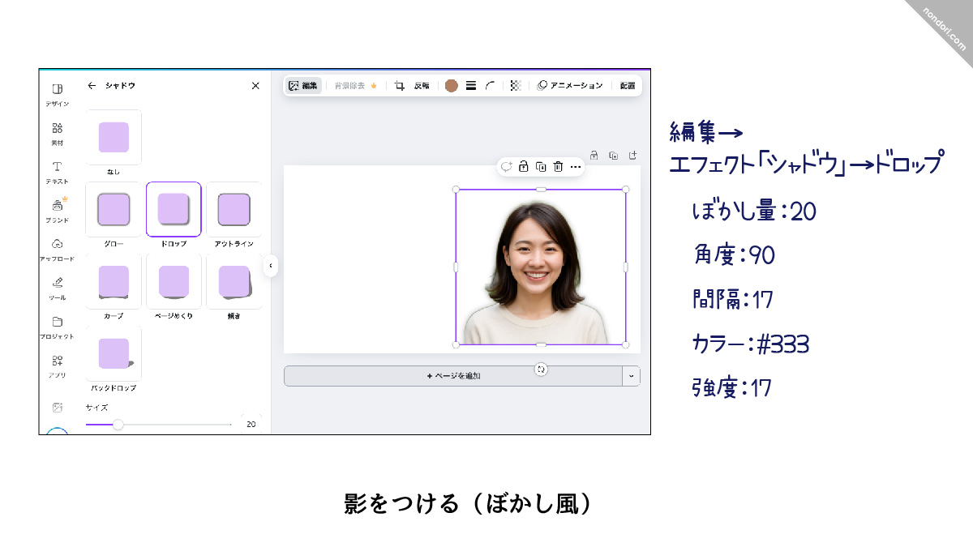This screenshot has height=547, width=973.
Task: Click the brown border color swatch
Action: tap(452, 86)
